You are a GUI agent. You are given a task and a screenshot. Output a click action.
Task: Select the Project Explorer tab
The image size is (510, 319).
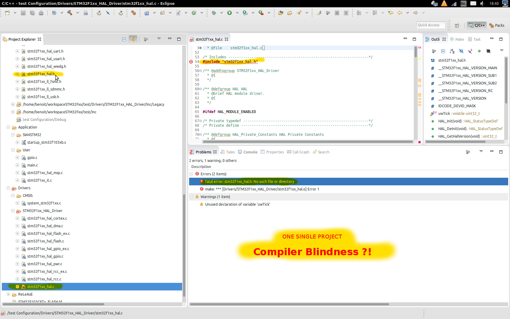(x=22, y=39)
